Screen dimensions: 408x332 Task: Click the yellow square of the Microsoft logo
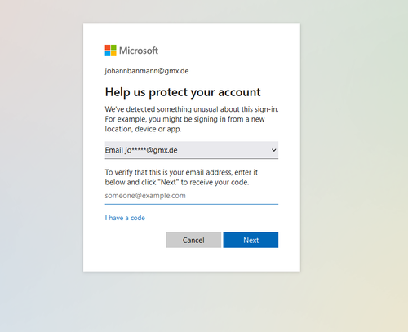(113, 54)
